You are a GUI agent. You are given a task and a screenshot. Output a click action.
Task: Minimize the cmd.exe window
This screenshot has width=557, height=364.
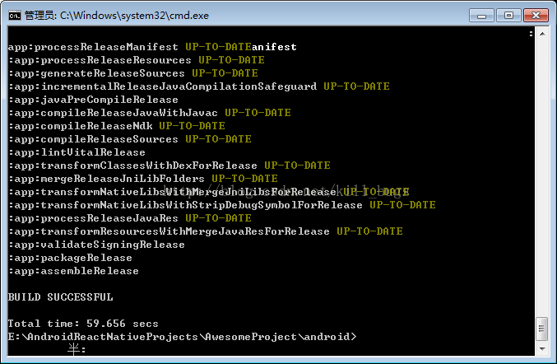click(x=481, y=16)
